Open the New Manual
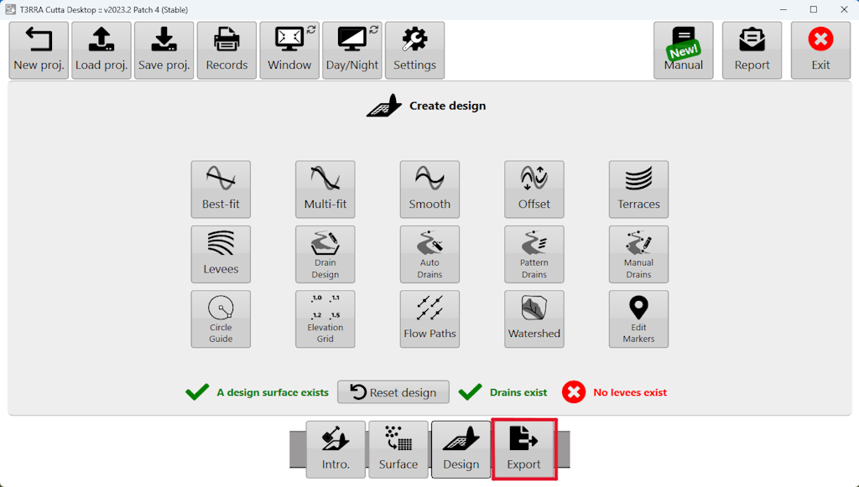This screenshot has height=487, width=859. (683, 50)
